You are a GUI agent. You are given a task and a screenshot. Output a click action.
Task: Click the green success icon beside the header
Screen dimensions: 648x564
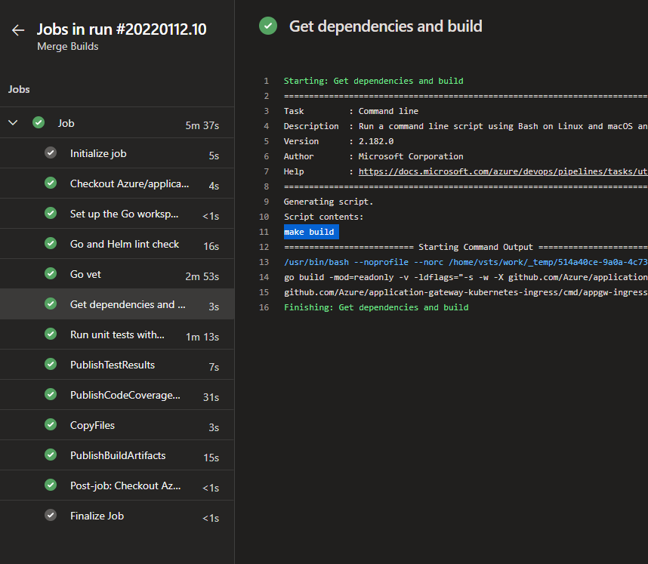(x=268, y=26)
